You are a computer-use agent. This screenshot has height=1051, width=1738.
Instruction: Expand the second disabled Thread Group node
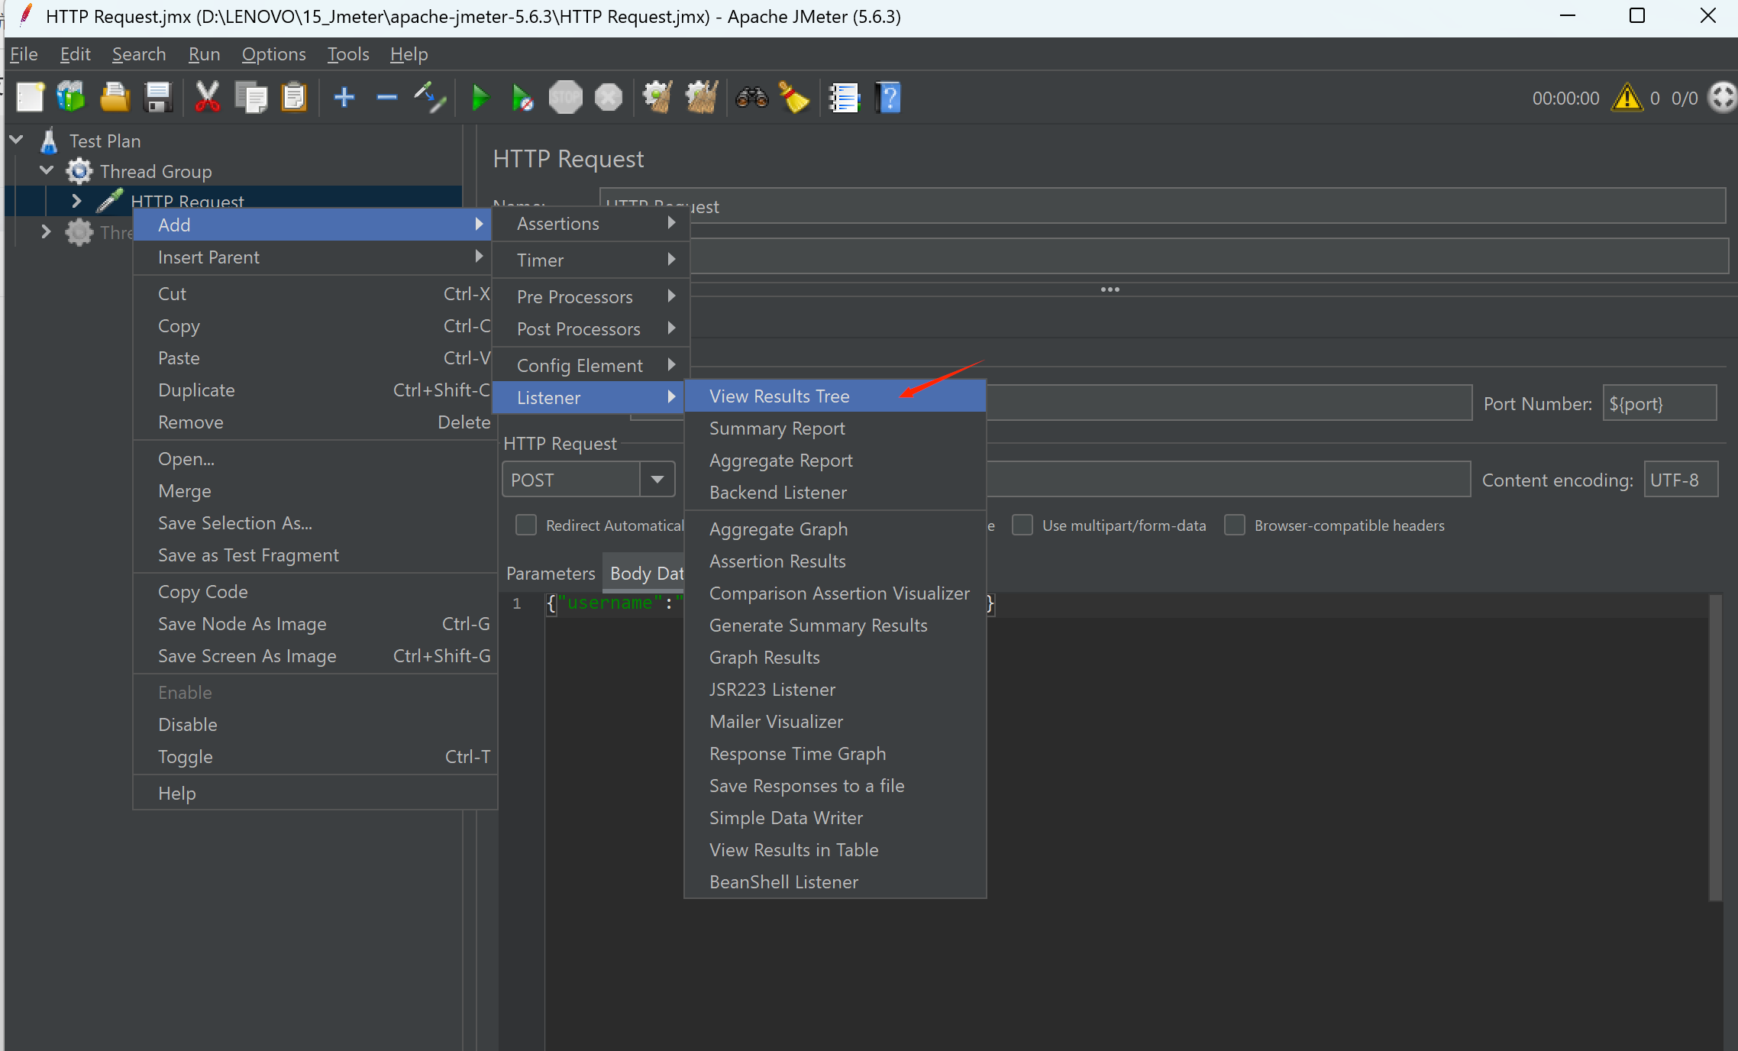pyautogui.click(x=46, y=231)
